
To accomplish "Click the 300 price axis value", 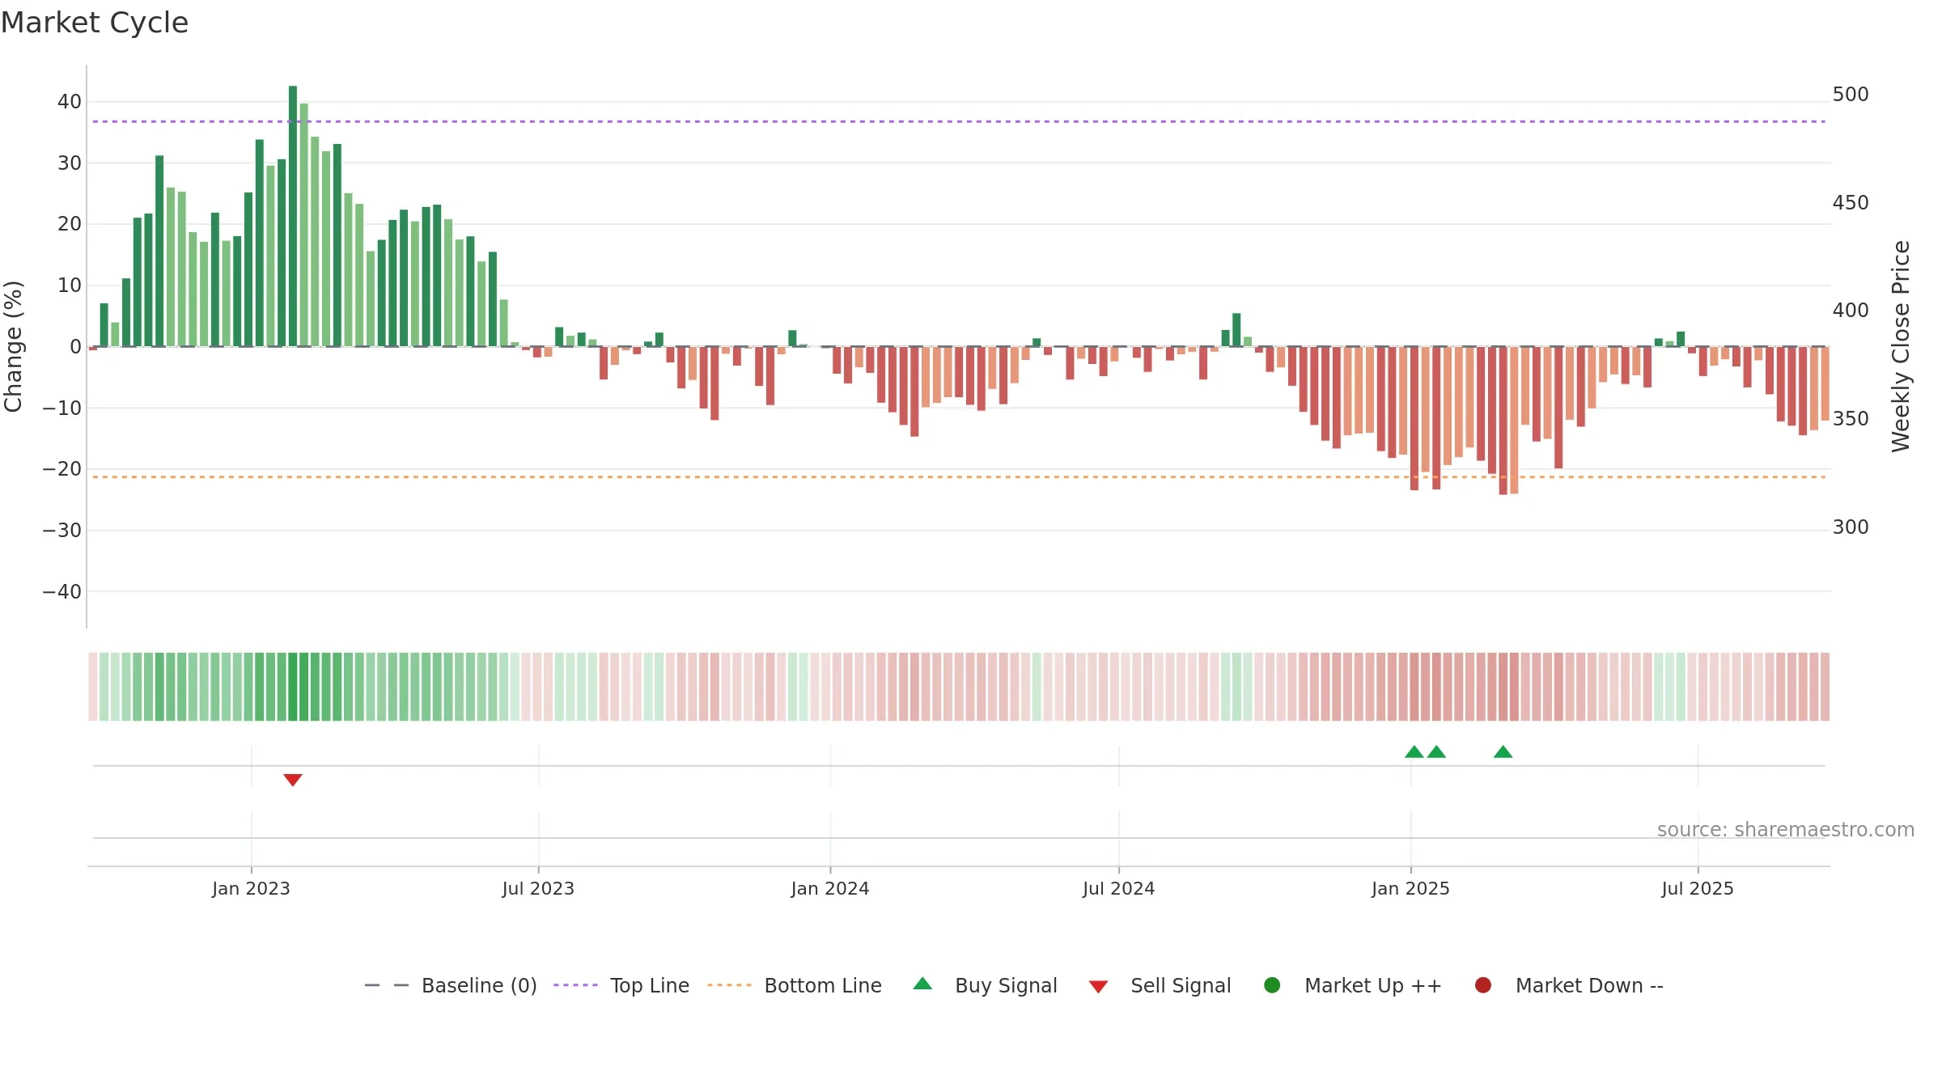I will (x=1851, y=527).
